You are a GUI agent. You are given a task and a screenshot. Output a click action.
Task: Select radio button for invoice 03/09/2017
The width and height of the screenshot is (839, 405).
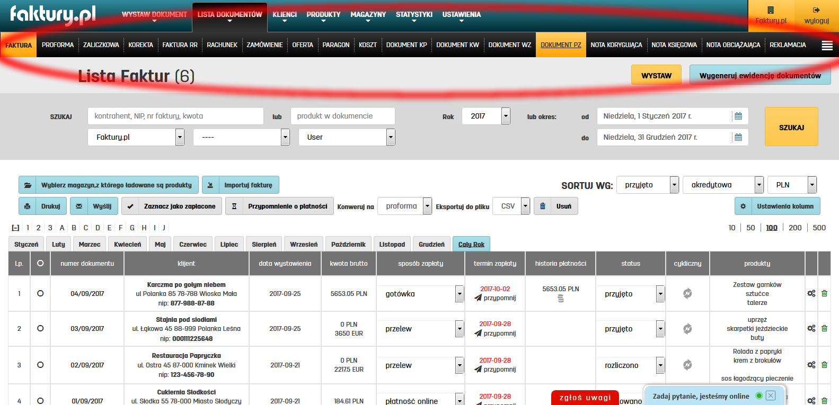pos(40,328)
